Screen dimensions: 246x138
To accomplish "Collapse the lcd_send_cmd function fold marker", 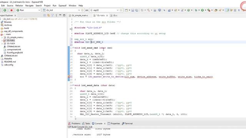I will pos(73,48).
